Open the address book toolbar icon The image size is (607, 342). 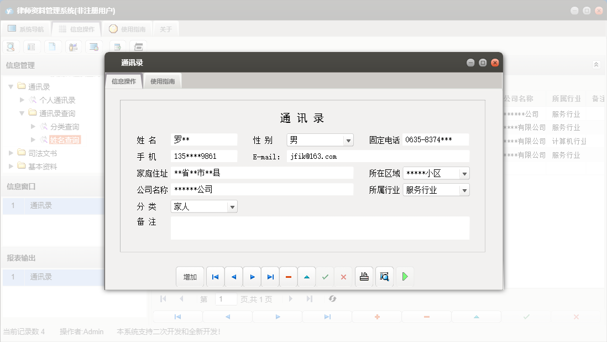[32, 46]
